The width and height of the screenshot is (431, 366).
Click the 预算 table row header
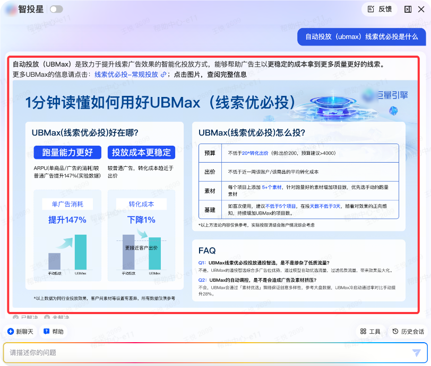point(210,153)
